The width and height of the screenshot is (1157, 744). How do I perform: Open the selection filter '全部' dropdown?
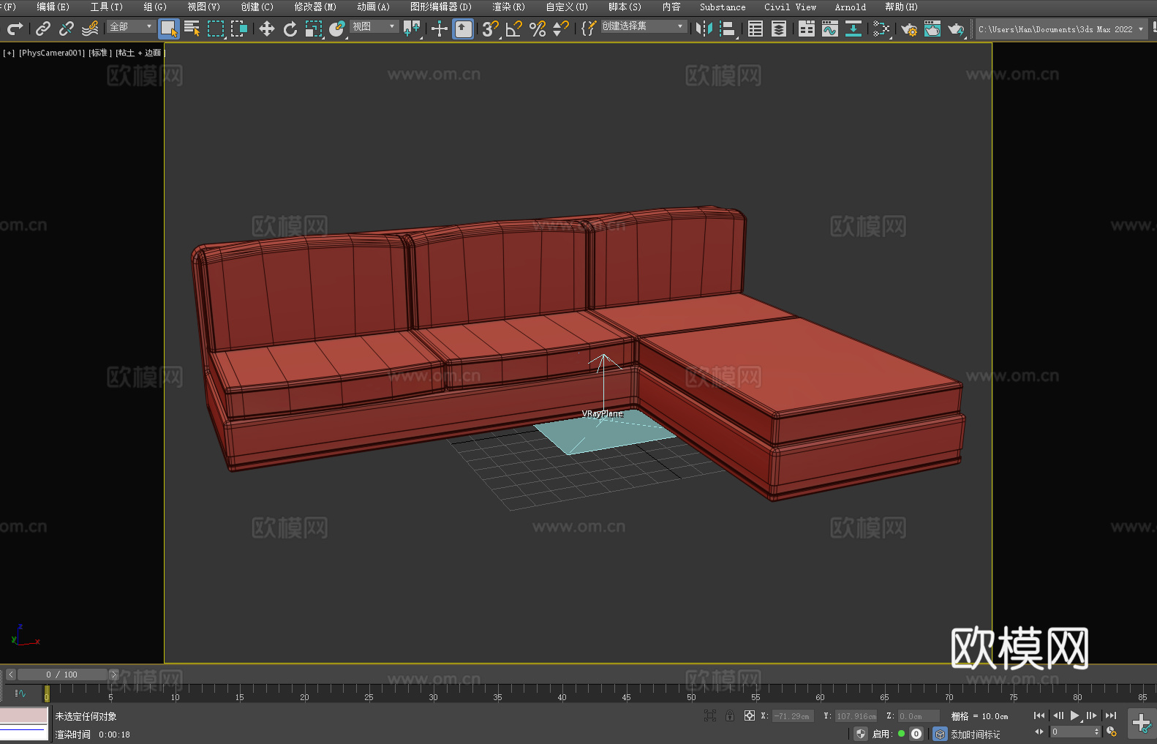[131, 26]
